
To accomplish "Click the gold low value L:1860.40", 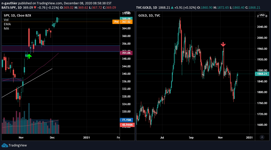I will click(237, 8).
